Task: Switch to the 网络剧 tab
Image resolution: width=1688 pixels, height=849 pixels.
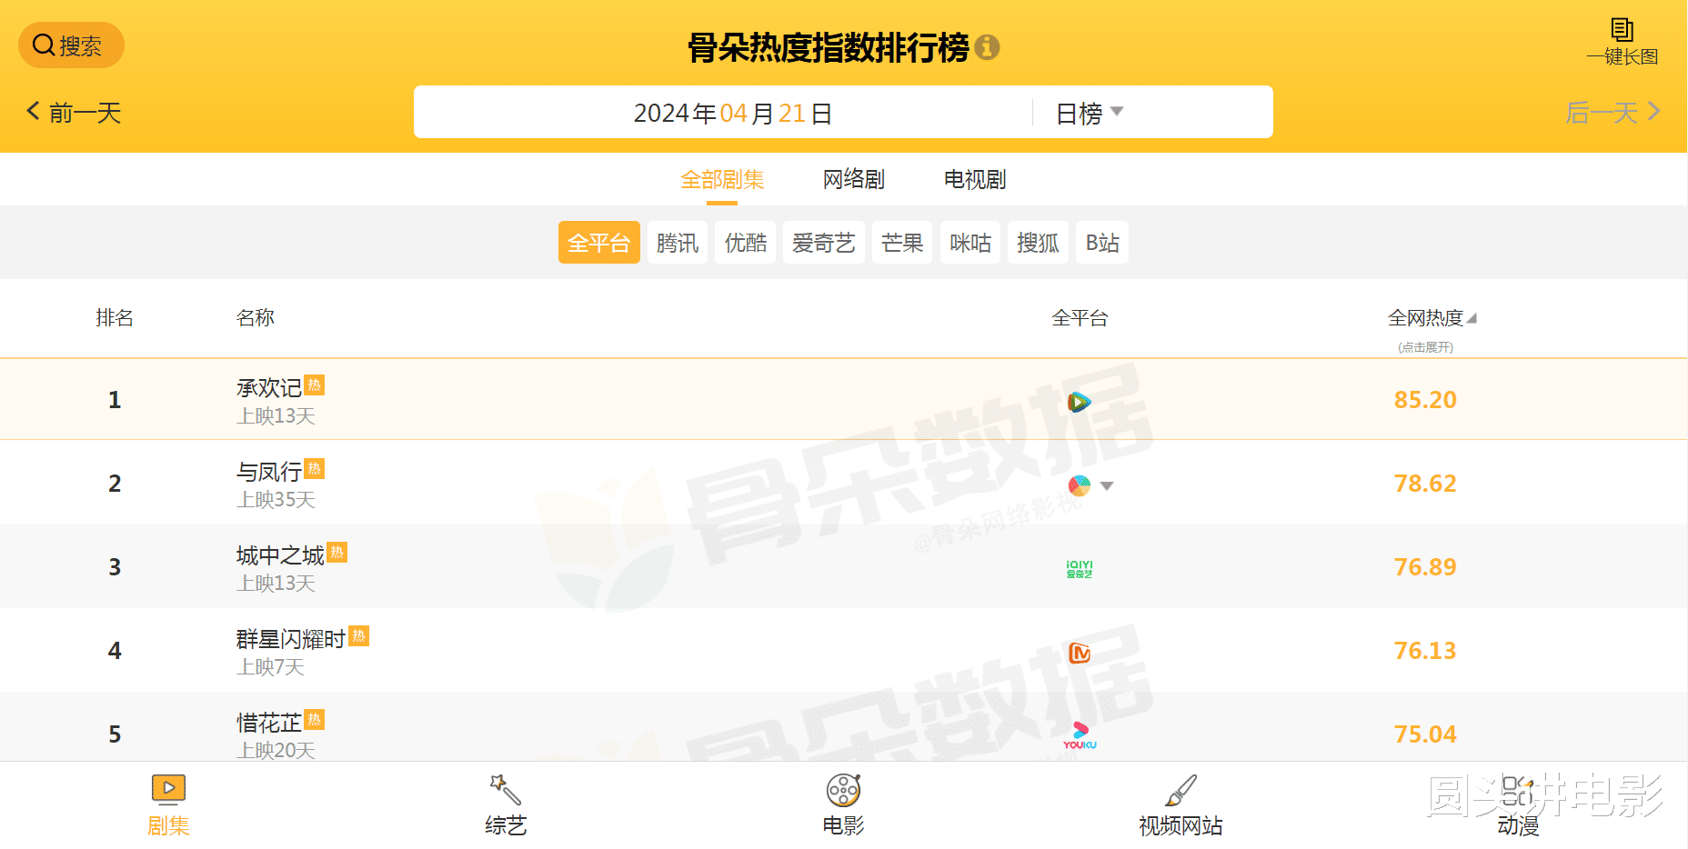Action: [x=854, y=180]
